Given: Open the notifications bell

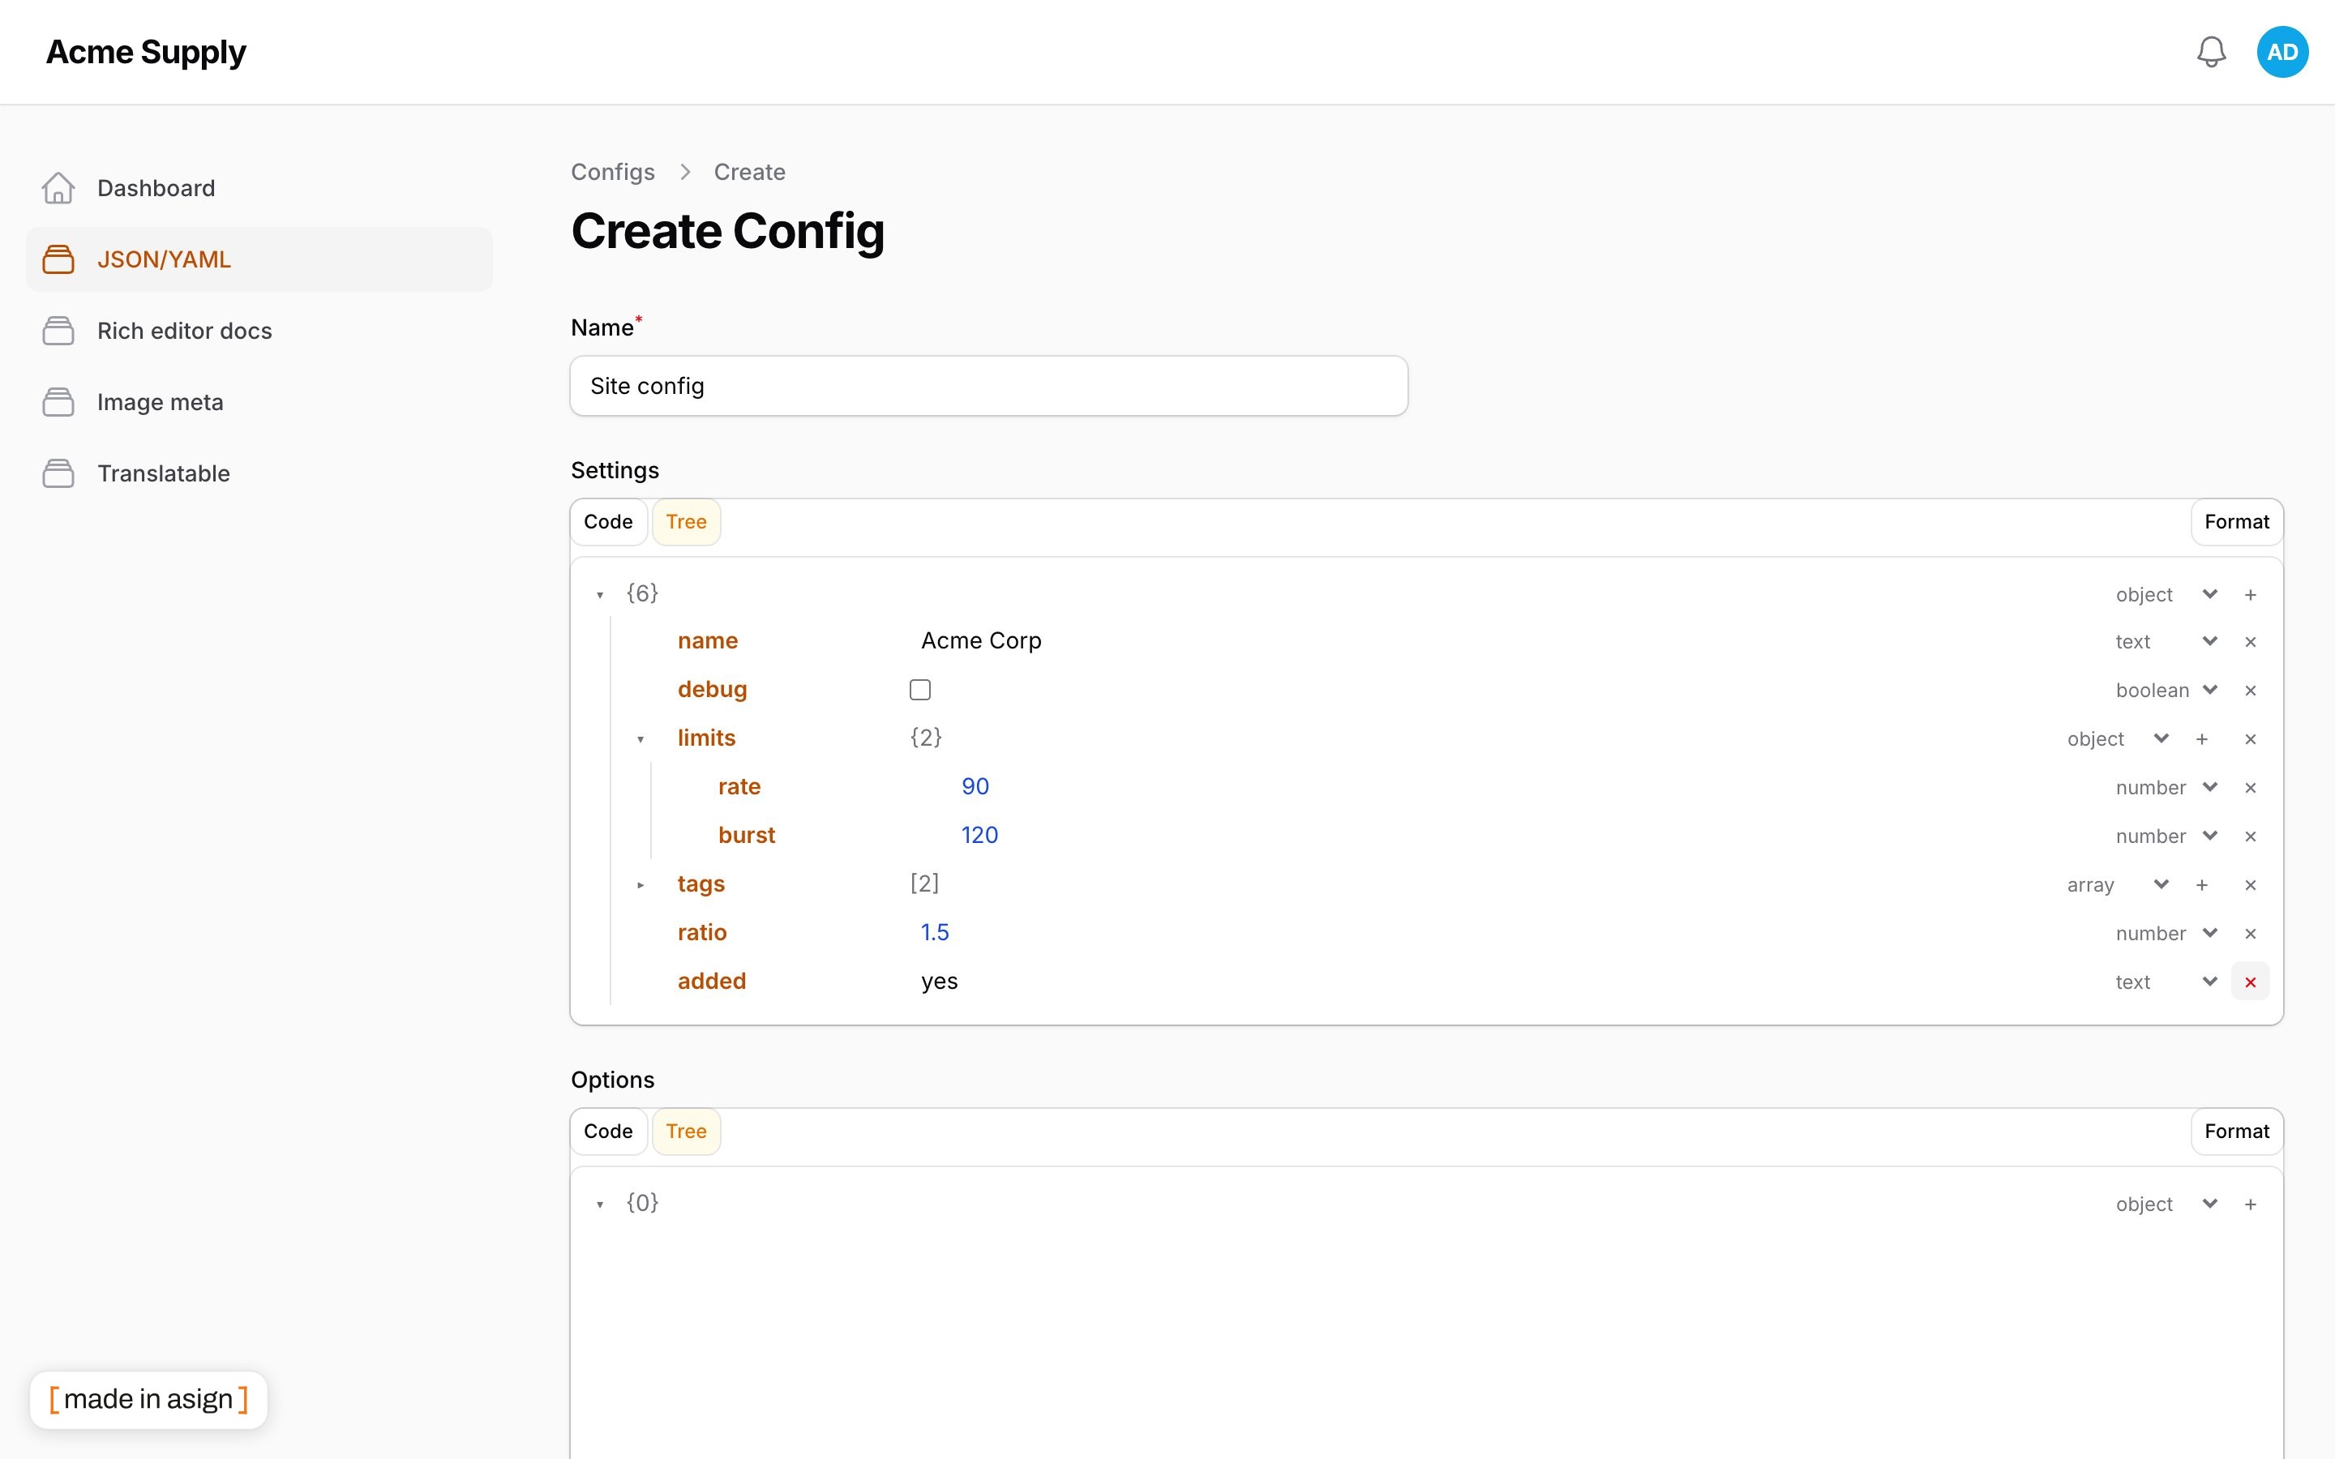Looking at the screenshot, I should (x=2210, y=52).
